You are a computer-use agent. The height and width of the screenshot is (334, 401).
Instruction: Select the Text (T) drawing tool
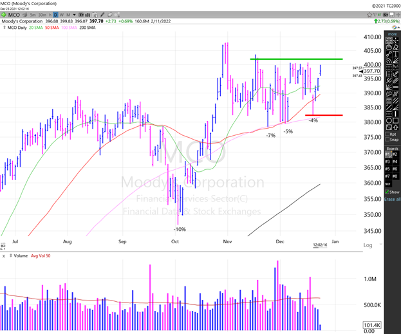[396, 53]
